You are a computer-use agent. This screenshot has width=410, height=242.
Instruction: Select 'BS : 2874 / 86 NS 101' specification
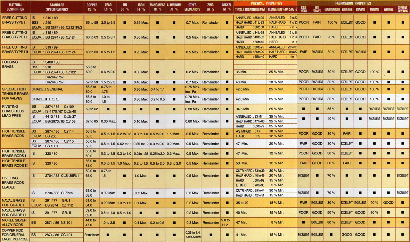[x=52, y=222]
